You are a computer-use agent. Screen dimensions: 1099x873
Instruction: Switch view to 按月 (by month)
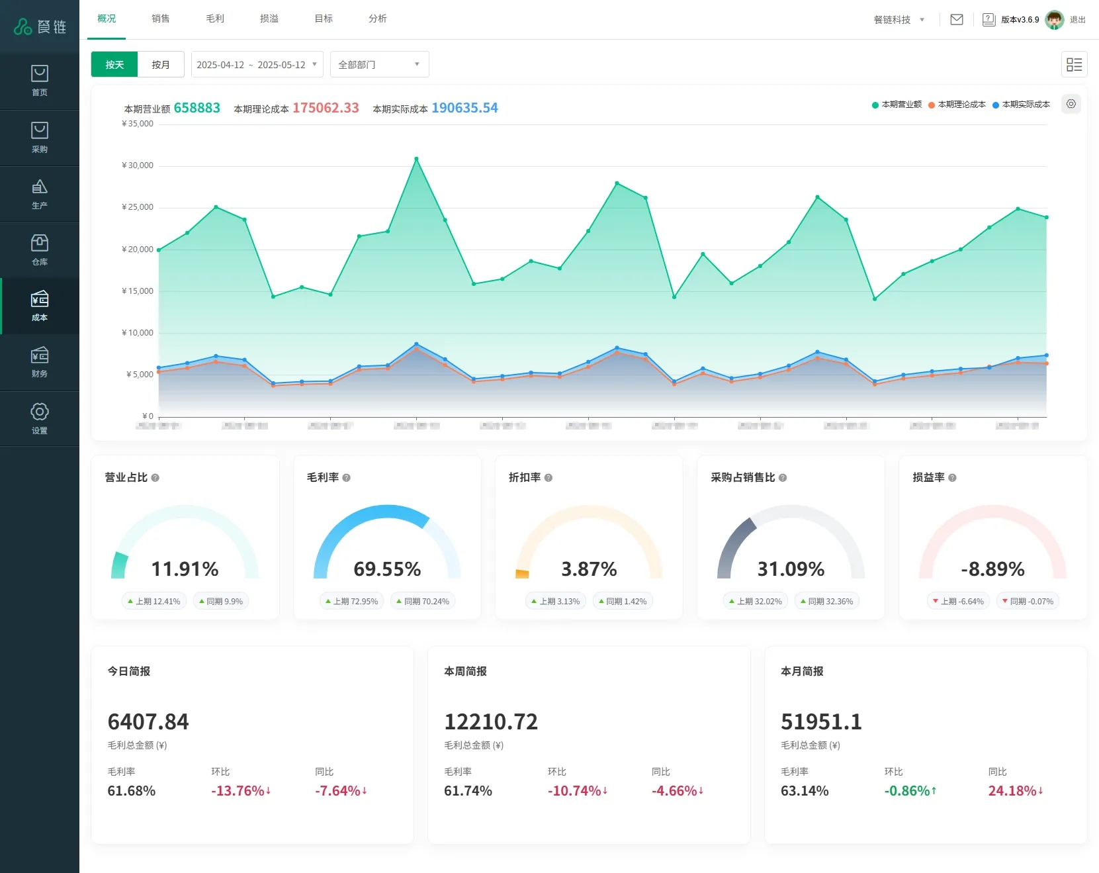click(161, 64)
